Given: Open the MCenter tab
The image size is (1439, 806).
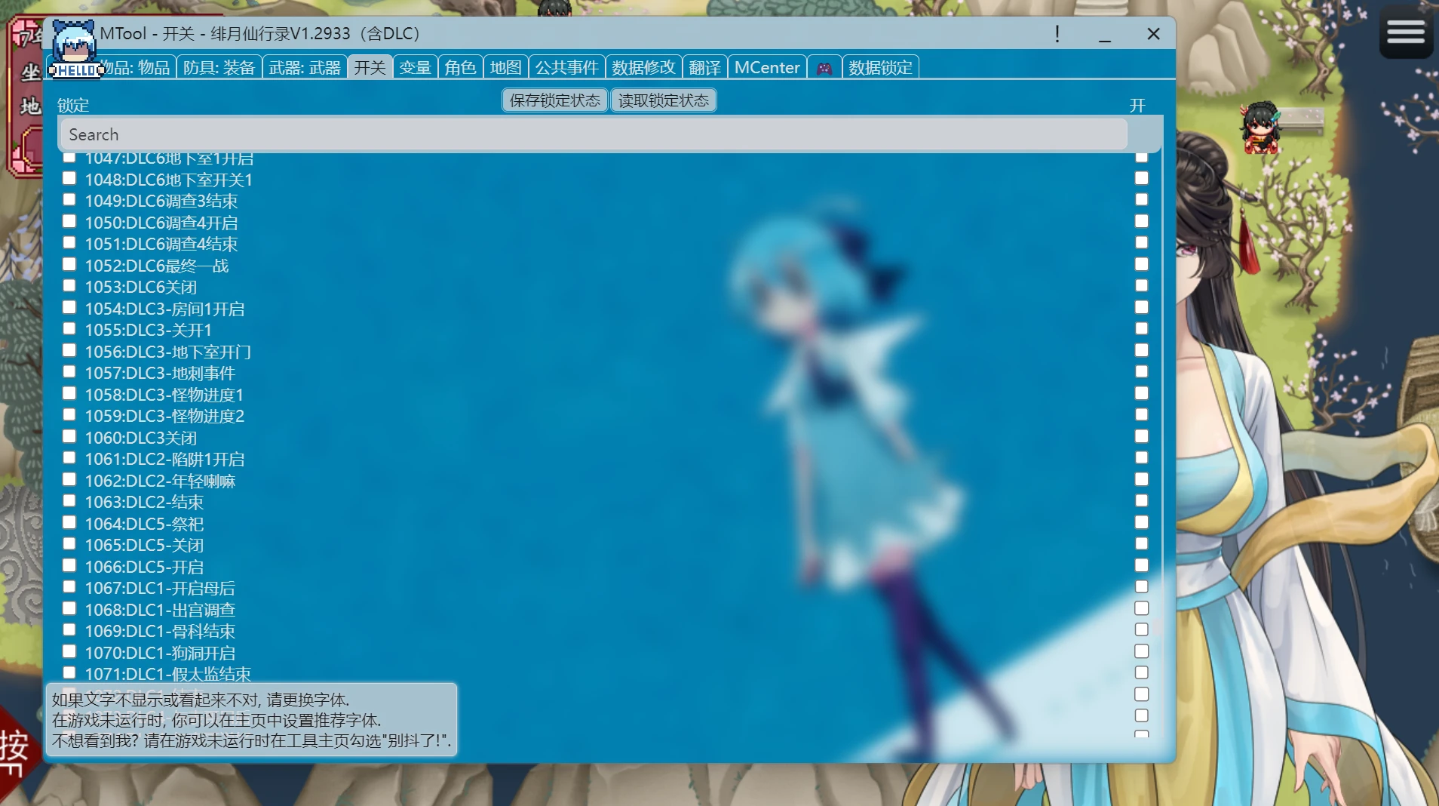Looking at the screenshot, I should [767, 68].
